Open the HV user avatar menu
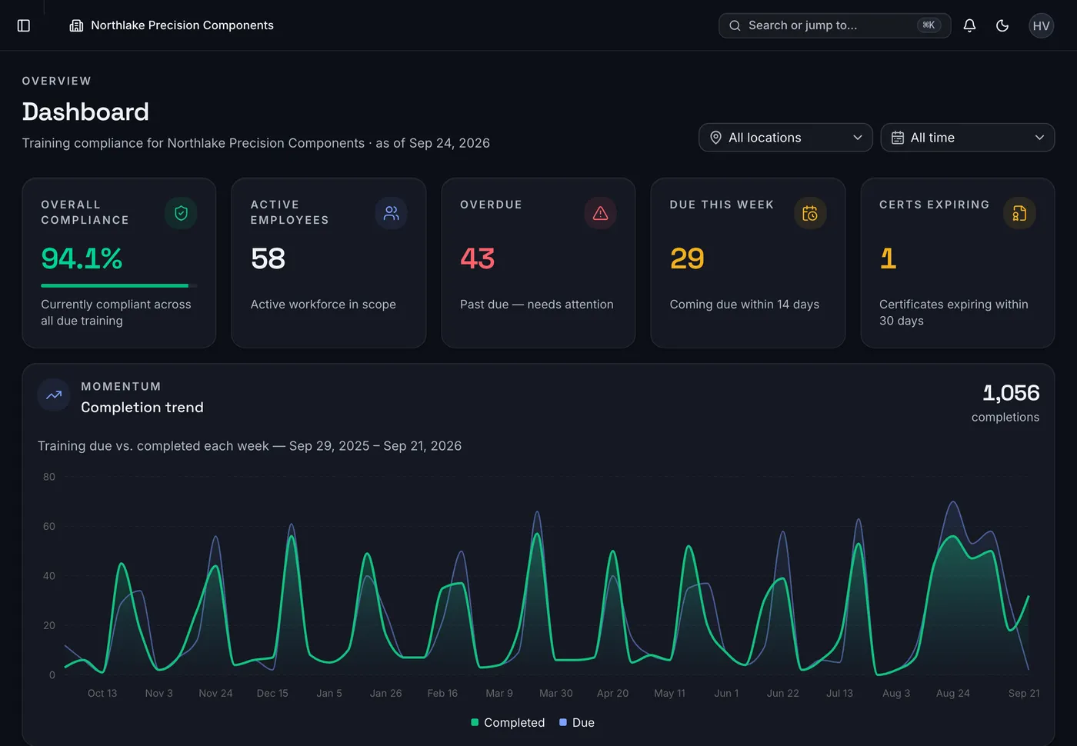 (1041, 25)
